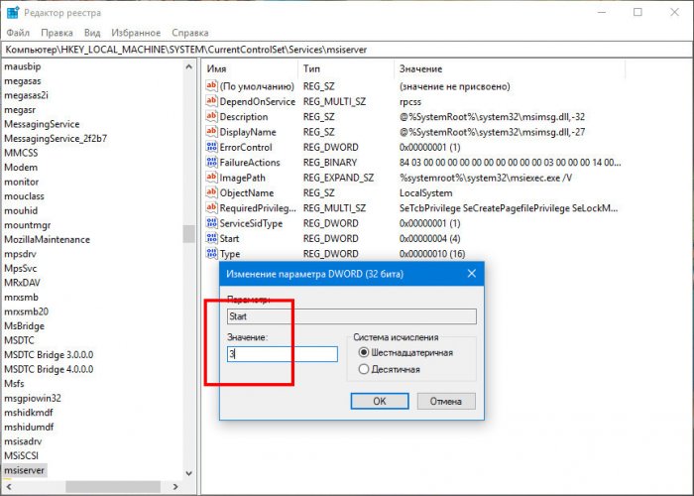Click the 0x00000004 (4) Start value
This screenshot has height=496, width=694.
(x=429, y=239)
